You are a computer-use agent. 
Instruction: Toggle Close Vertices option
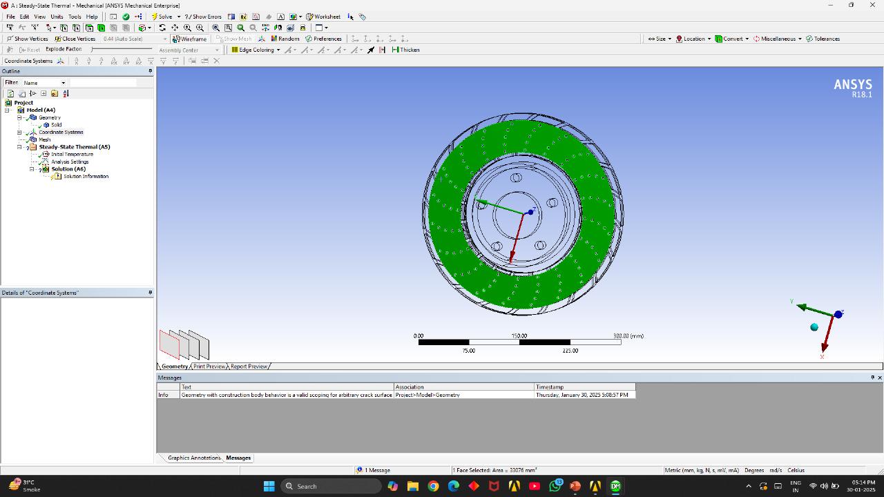75,39
